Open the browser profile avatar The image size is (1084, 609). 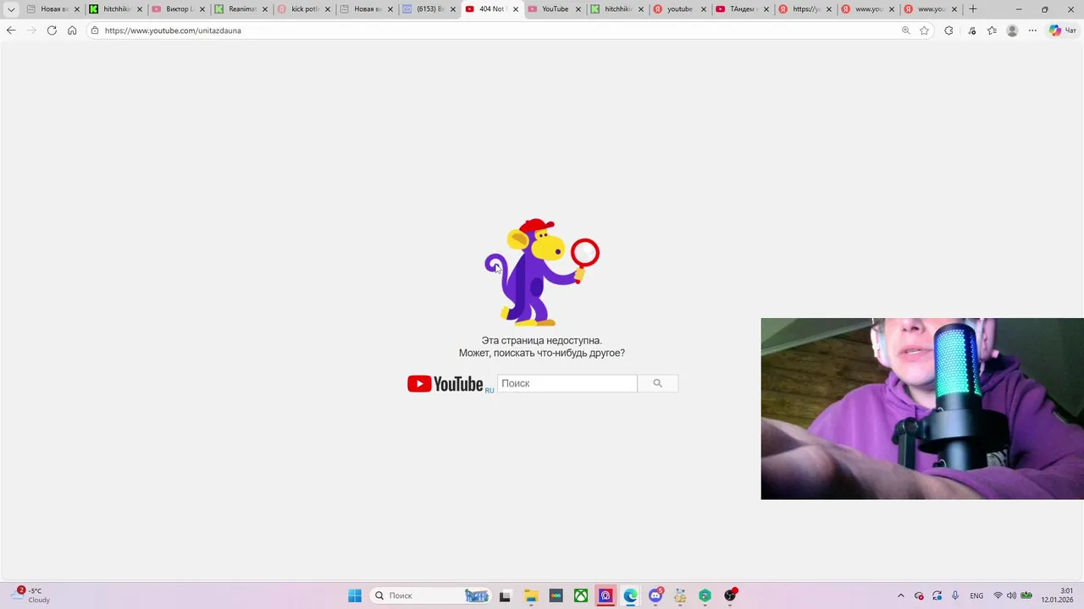tap(1012, 30)
